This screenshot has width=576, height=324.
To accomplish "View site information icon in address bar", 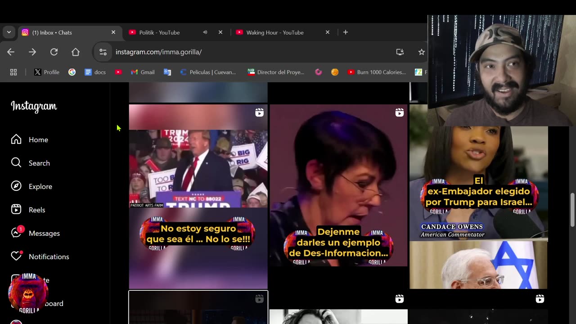I will [x=103, y=52].
